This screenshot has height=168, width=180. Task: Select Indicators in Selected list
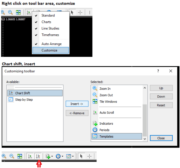tap(117, 124)
